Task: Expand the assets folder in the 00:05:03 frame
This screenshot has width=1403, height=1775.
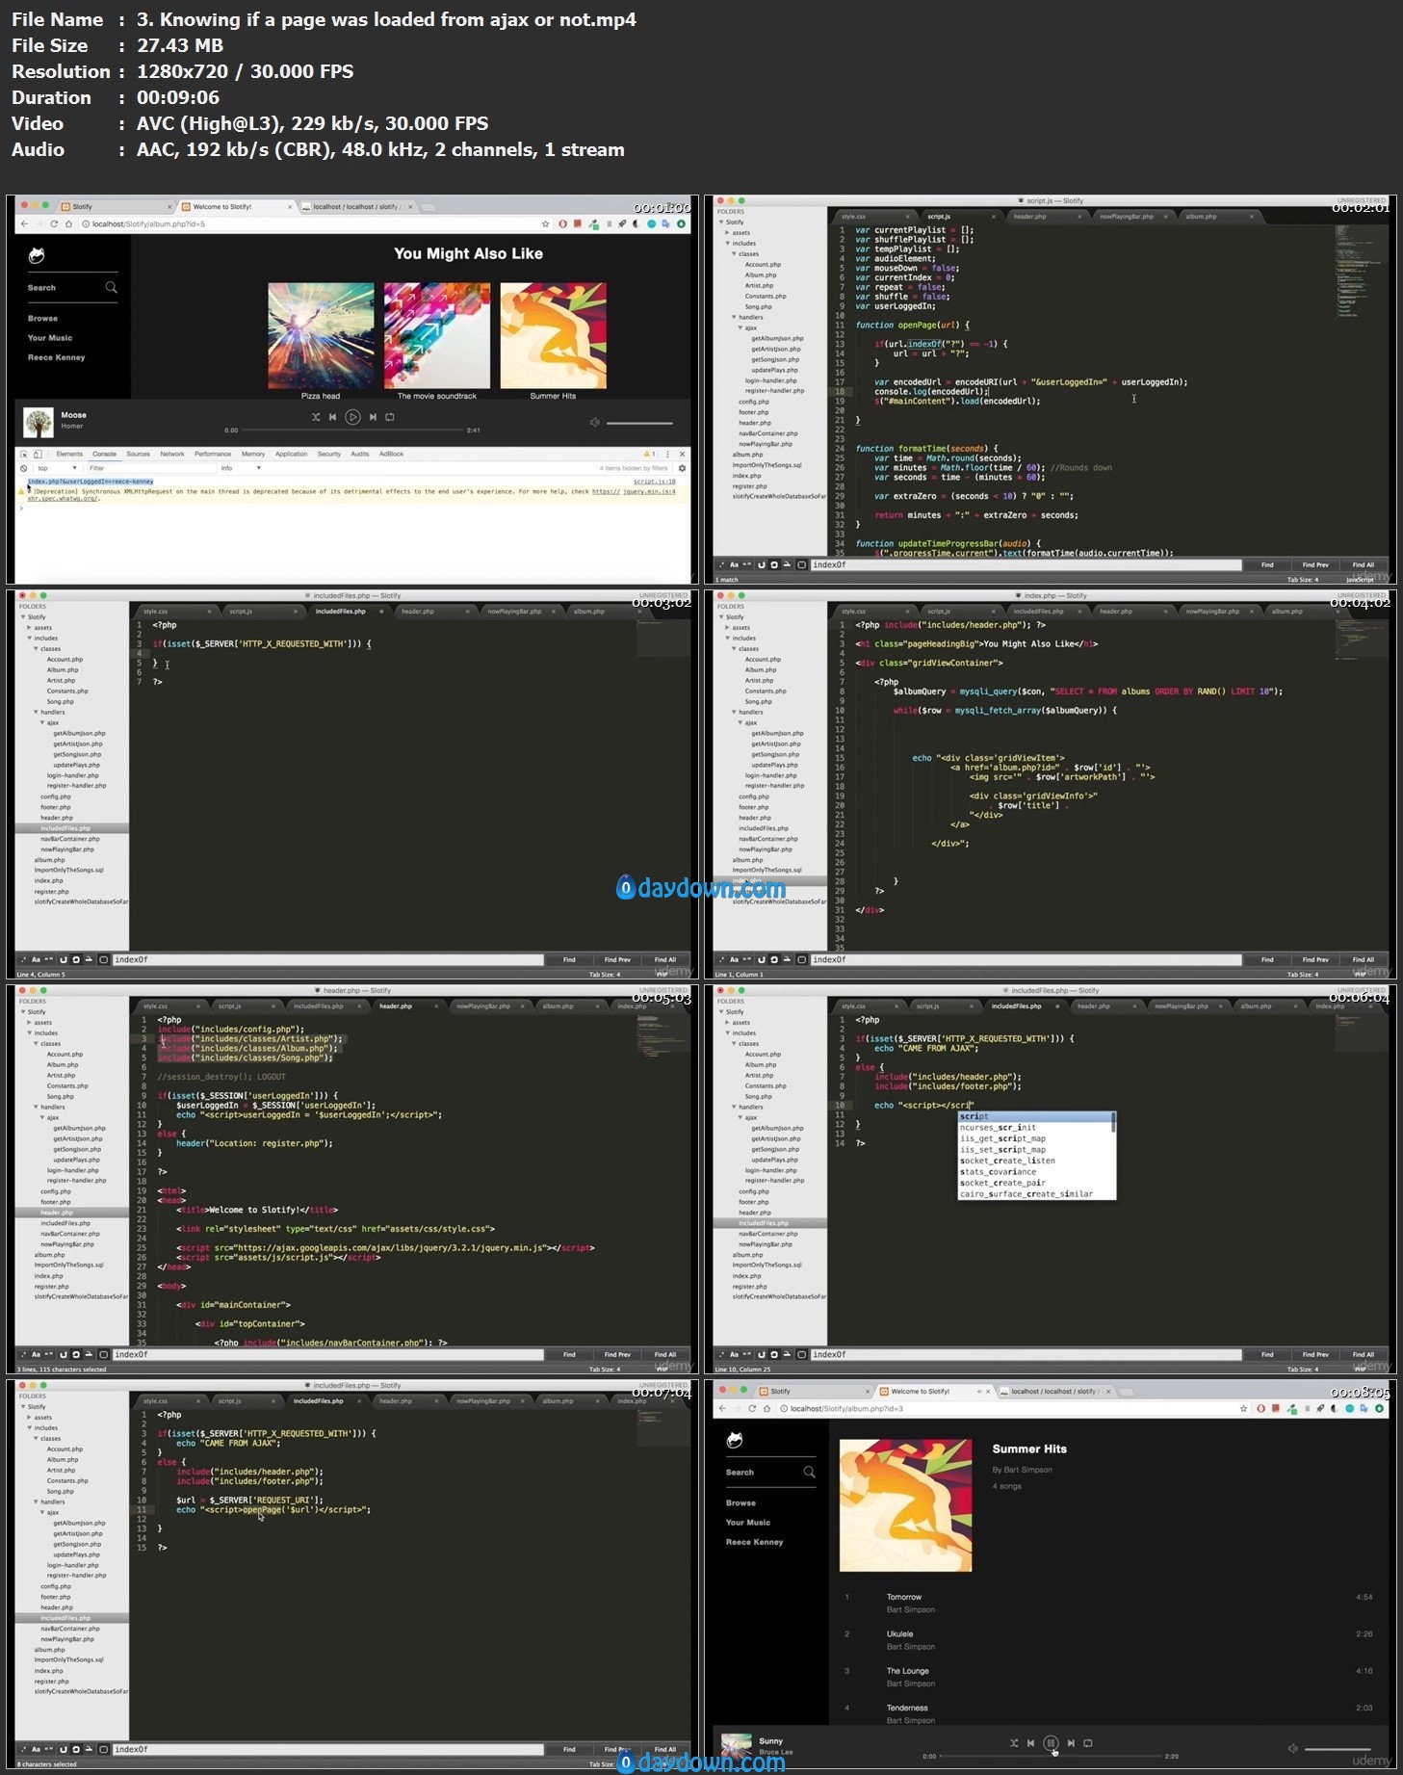Action: click(x=30, y=1022)
